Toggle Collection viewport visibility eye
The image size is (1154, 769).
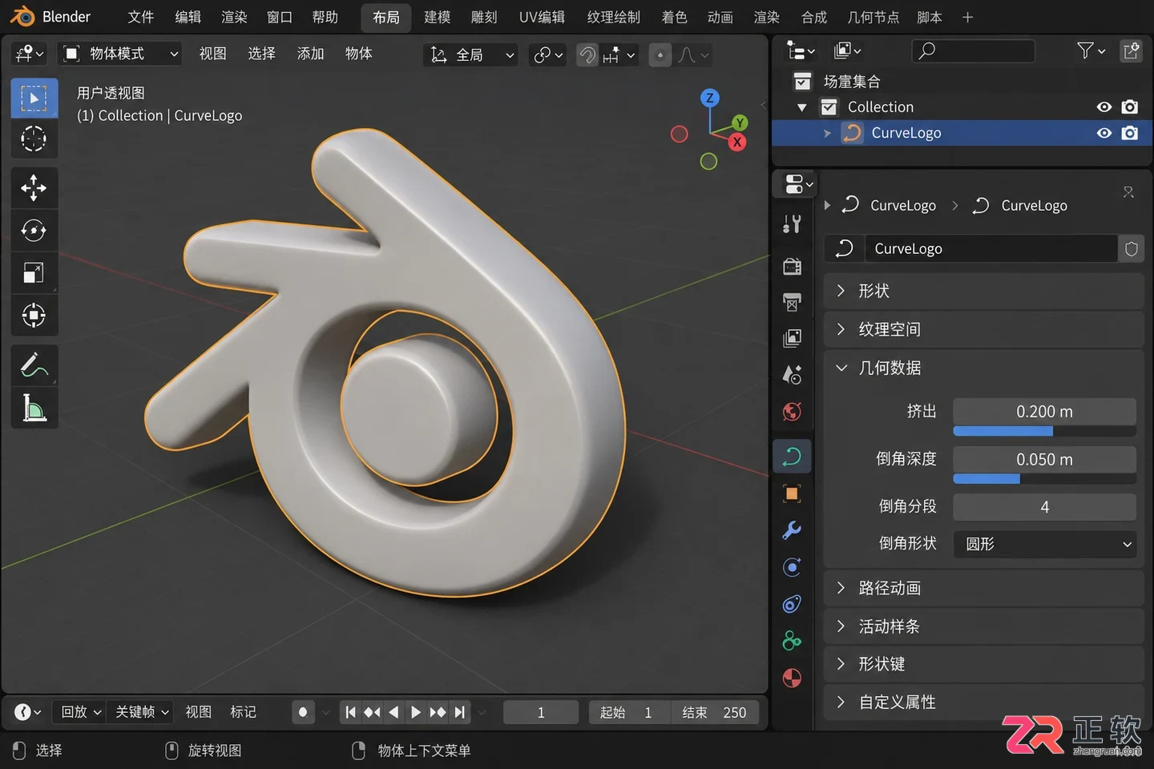coord(1104,107)
